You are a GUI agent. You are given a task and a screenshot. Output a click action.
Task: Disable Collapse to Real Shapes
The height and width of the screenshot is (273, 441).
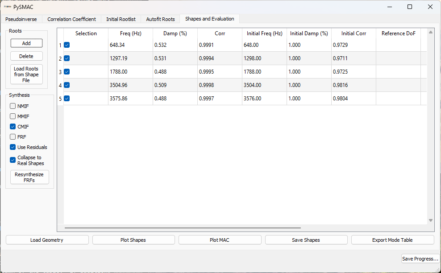12,160
